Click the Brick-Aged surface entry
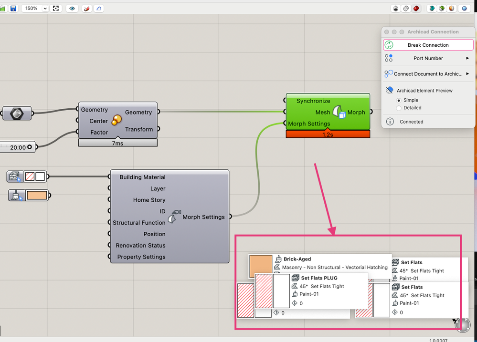The height and width of the screenshot is (342, 477). pos(297,259)
